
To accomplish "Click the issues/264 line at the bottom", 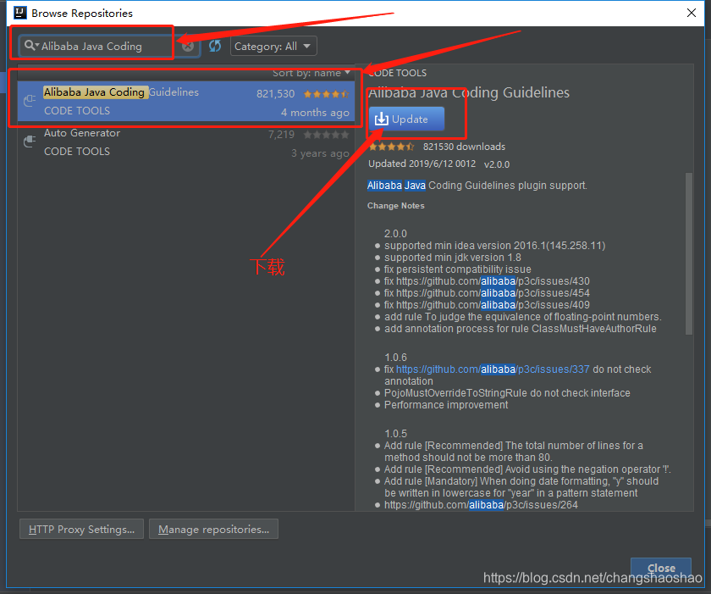I will pos(481,505).
